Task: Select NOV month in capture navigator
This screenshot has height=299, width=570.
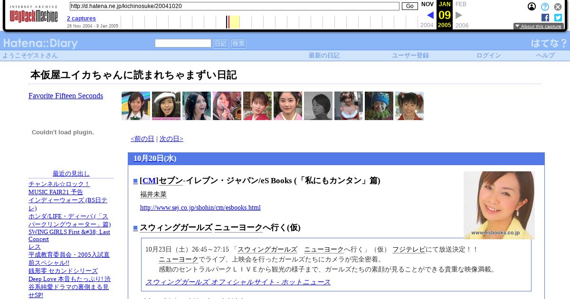Action: [x=427, y=4]
